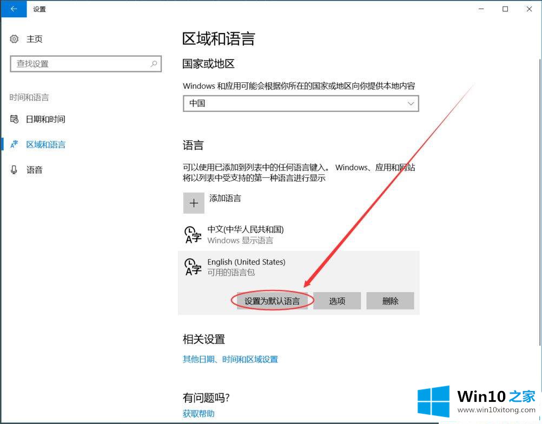Click the vertical scrollbar on the right
The width and height of the screenshot is (542, 424).
(x=540, y=202)
